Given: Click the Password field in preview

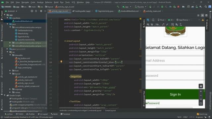Looking at the screenshot, I should (x=175, y=76).
